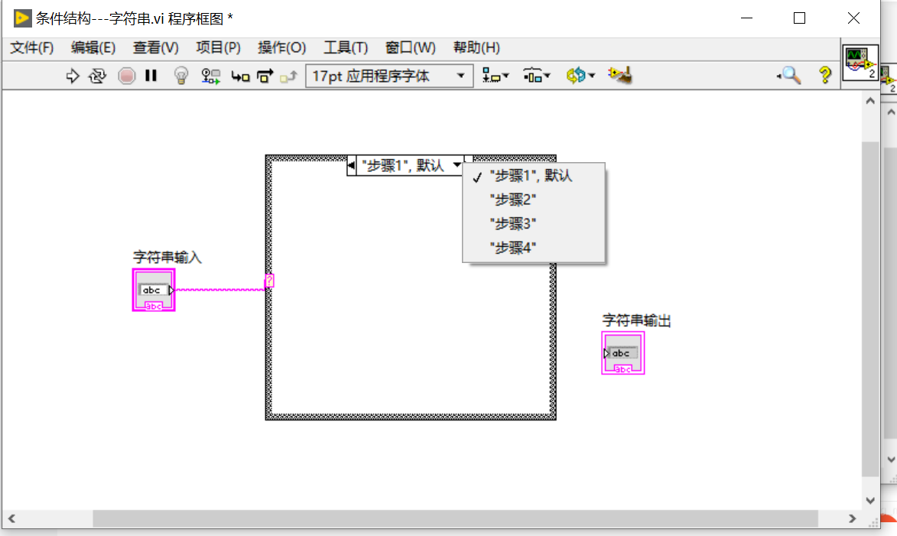
Task: Toggle Retain Wire Values icon
Action: (x=210, y=76)
